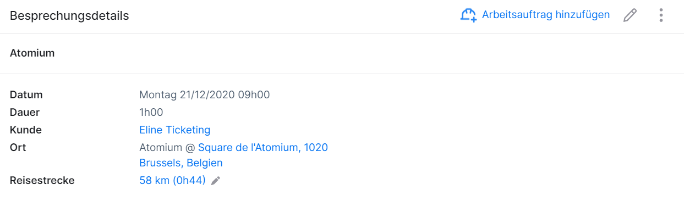This screenshot has width=684, height=201.
Task: Click the Kunde field label
Action: point(26,130)
